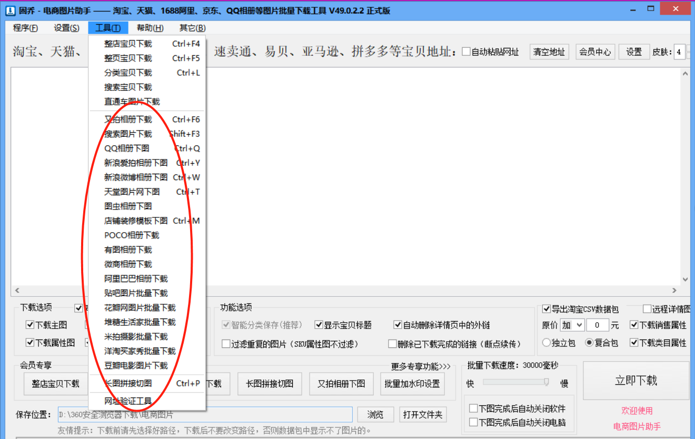Select the 独立包 radio button
This screenshot has height=439, width=695.
tap(547, 342)
